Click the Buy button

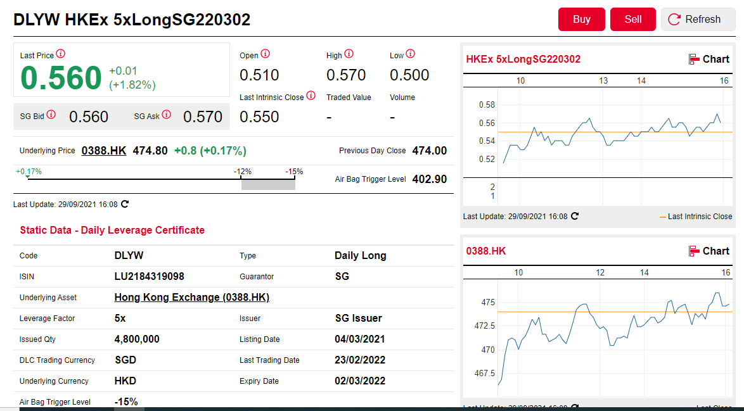[x=581, y=20]
